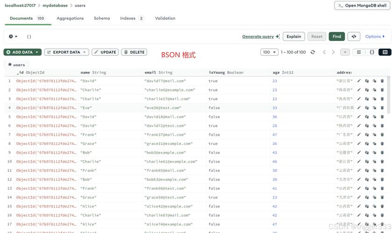Open the EXPORT DATA dropdown

click(66, 52)
